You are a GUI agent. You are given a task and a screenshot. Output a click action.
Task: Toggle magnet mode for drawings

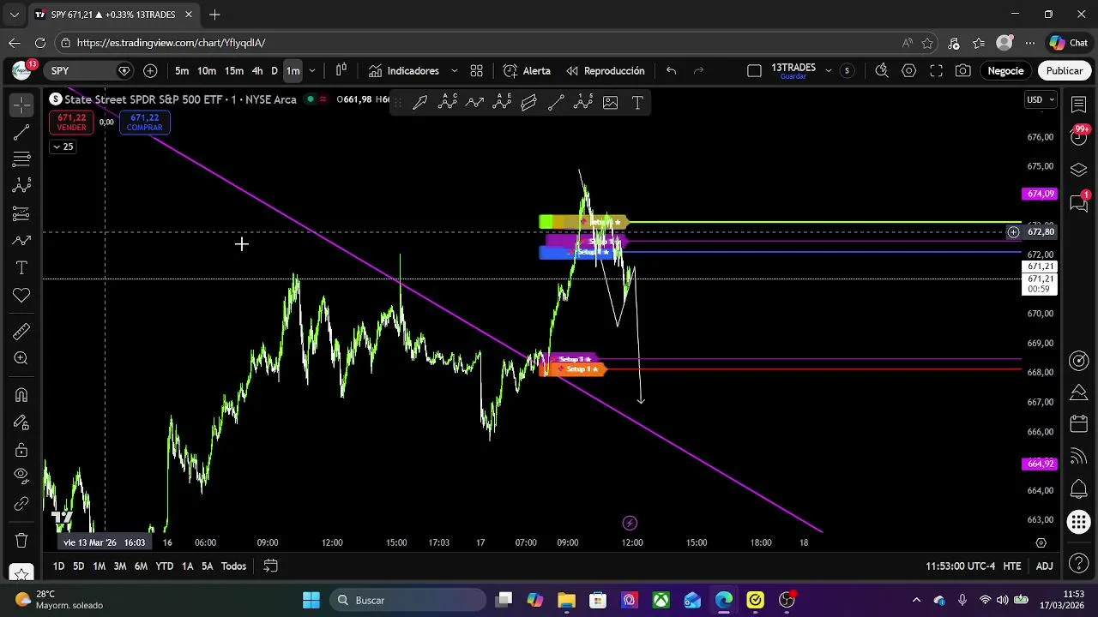21,395
